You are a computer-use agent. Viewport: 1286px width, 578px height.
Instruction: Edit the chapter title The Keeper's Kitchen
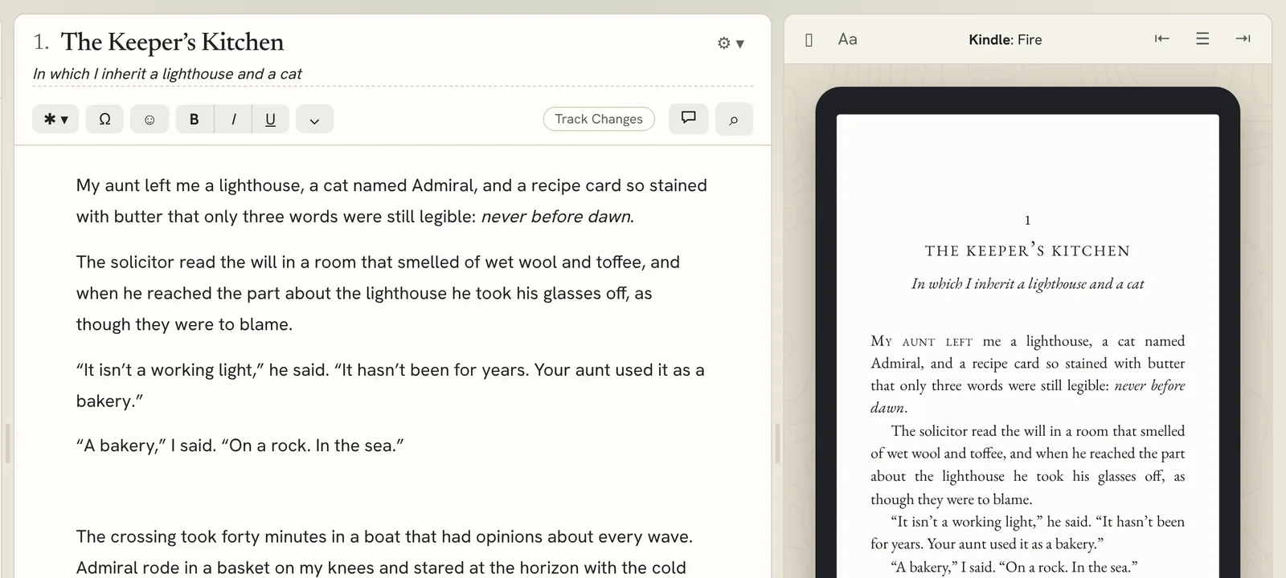coord(172,42)
